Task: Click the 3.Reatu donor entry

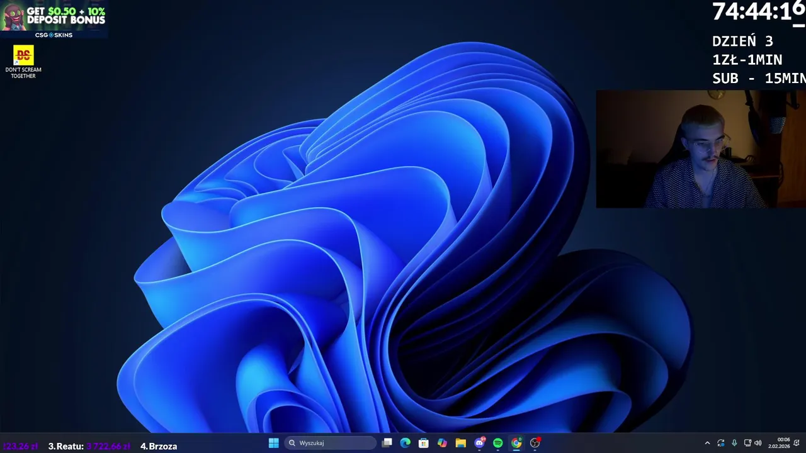Action: [89, 446]
